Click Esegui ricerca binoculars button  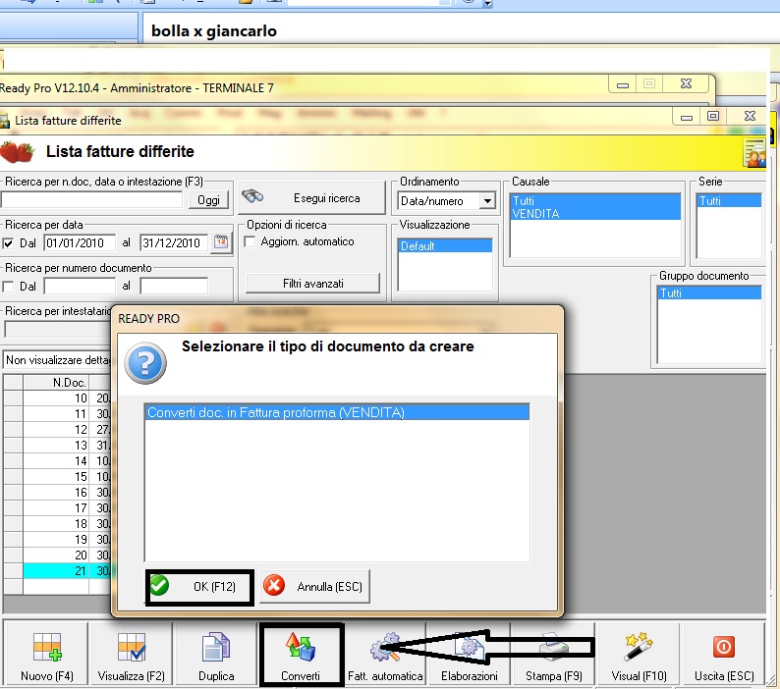tap(311, 198)
